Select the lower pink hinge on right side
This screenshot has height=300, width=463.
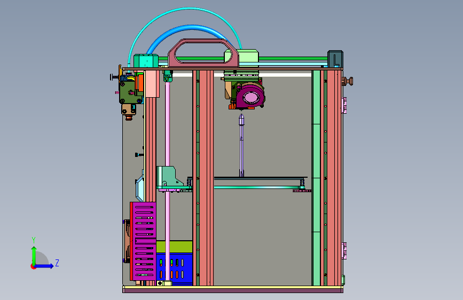pyautogui.click(x=344, y=251)
